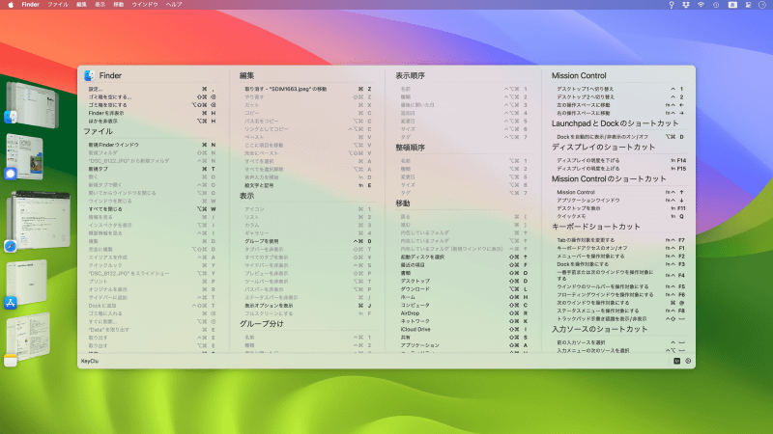
Task: Switch to the Safari window thumbnail
Action: 42,219
